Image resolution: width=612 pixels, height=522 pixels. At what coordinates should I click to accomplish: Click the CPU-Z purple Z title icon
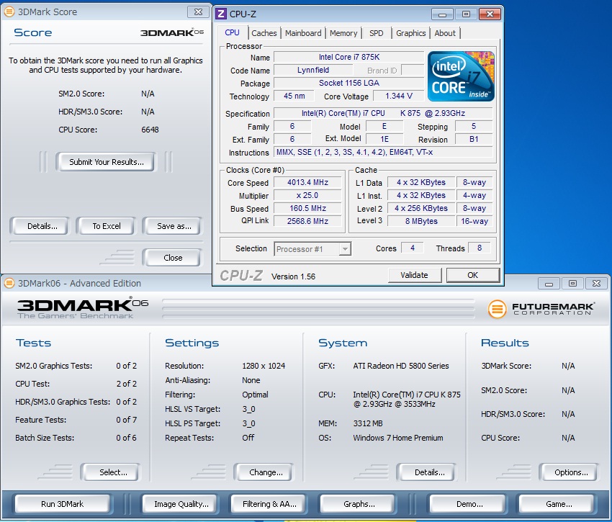221,14
